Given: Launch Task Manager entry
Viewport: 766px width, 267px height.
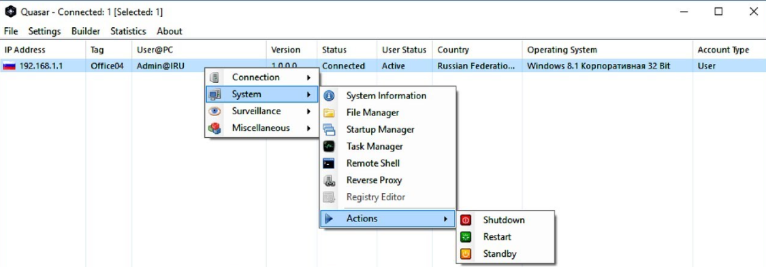Looking at the screenshot, I should coord(374,146).
